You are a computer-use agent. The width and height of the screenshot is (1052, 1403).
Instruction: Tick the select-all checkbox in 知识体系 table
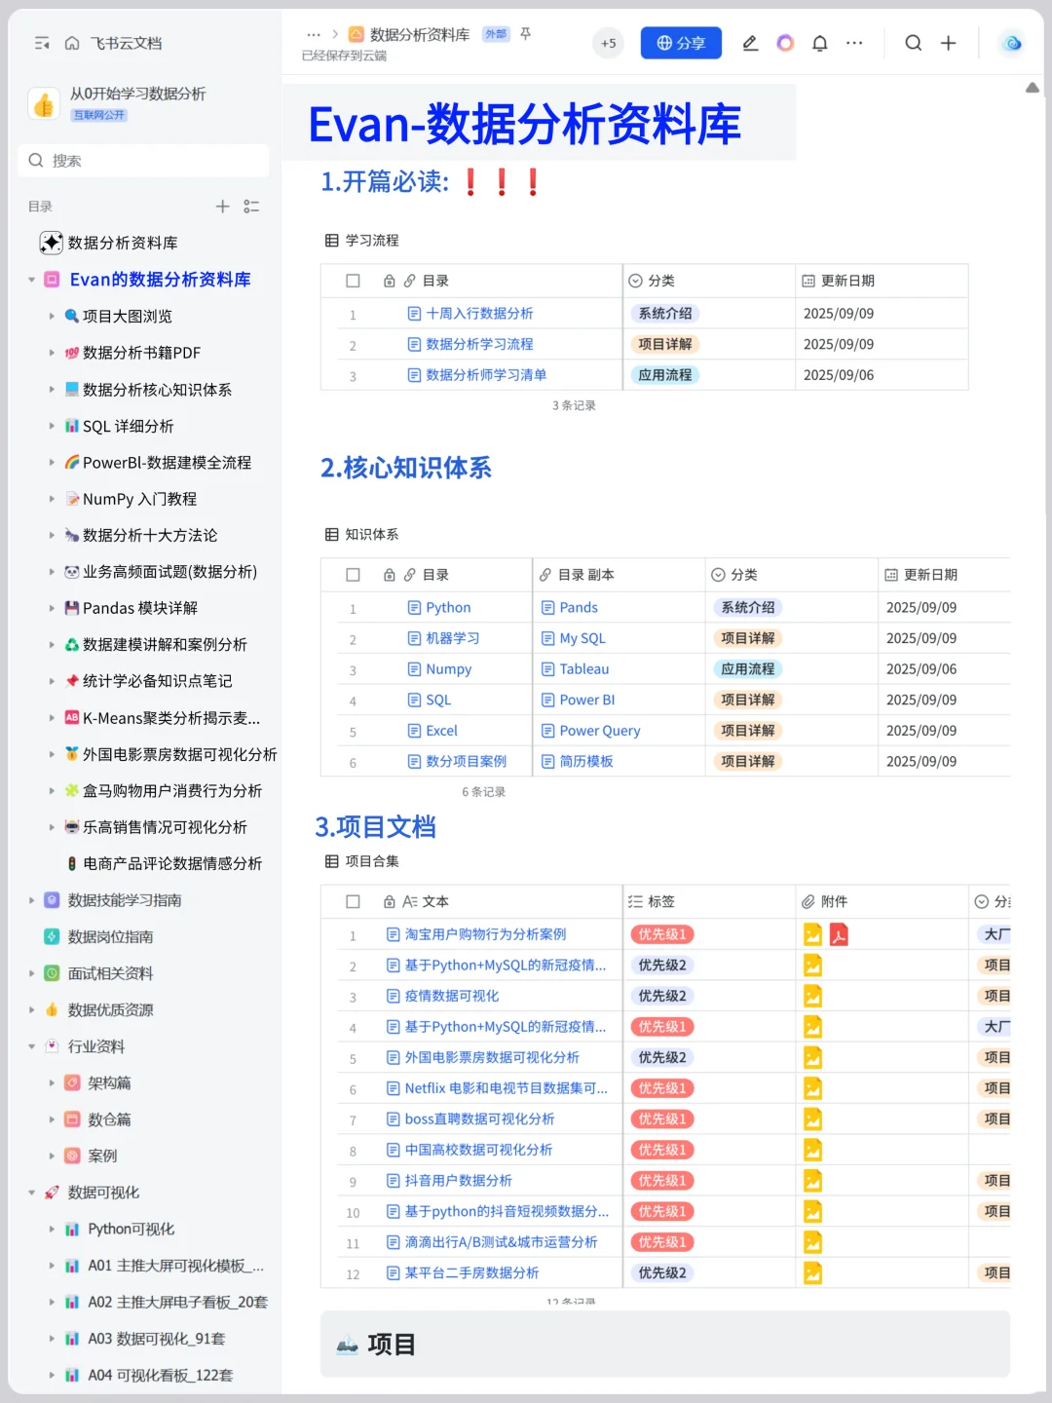click(353, 575)
